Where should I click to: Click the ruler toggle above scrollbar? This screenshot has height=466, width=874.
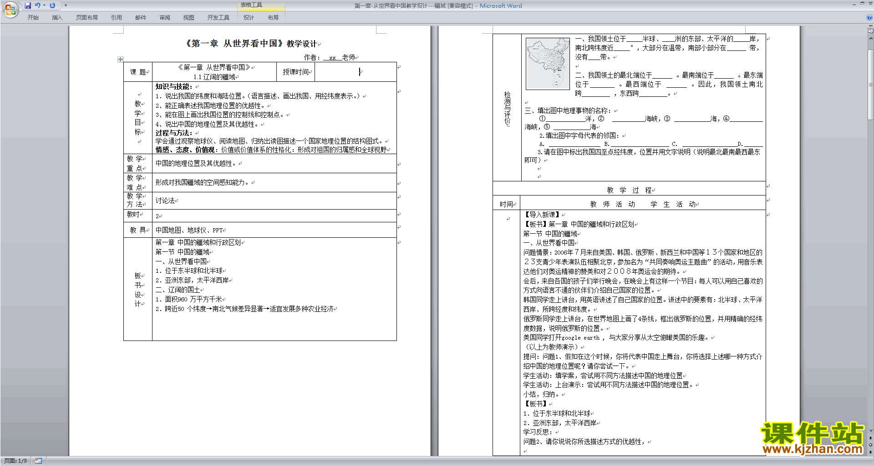click(x=871, y=31)
